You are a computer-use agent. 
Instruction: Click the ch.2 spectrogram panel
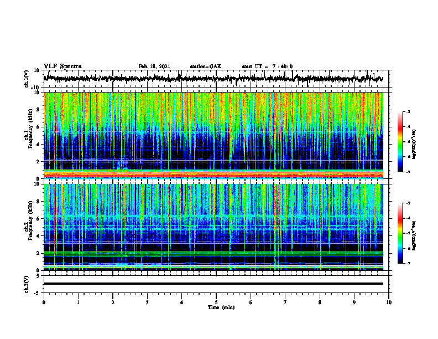pyautogui.click(x=213, y=227)
